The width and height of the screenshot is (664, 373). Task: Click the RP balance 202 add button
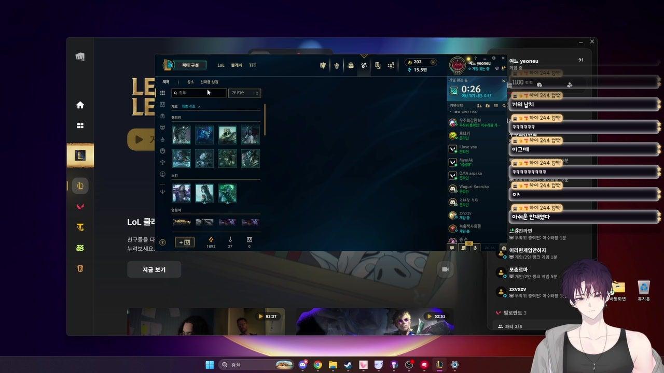[433, 62]
